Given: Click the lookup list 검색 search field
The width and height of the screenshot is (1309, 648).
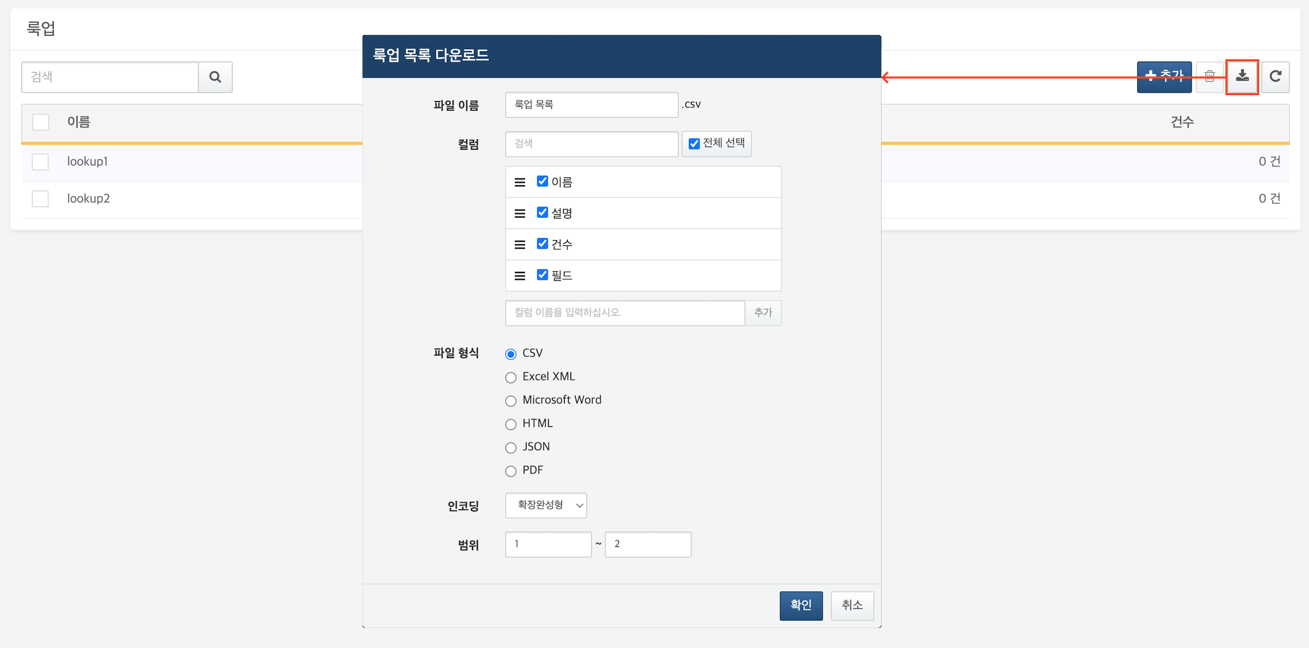Looking at the screenshot, I should coord(110,77).
